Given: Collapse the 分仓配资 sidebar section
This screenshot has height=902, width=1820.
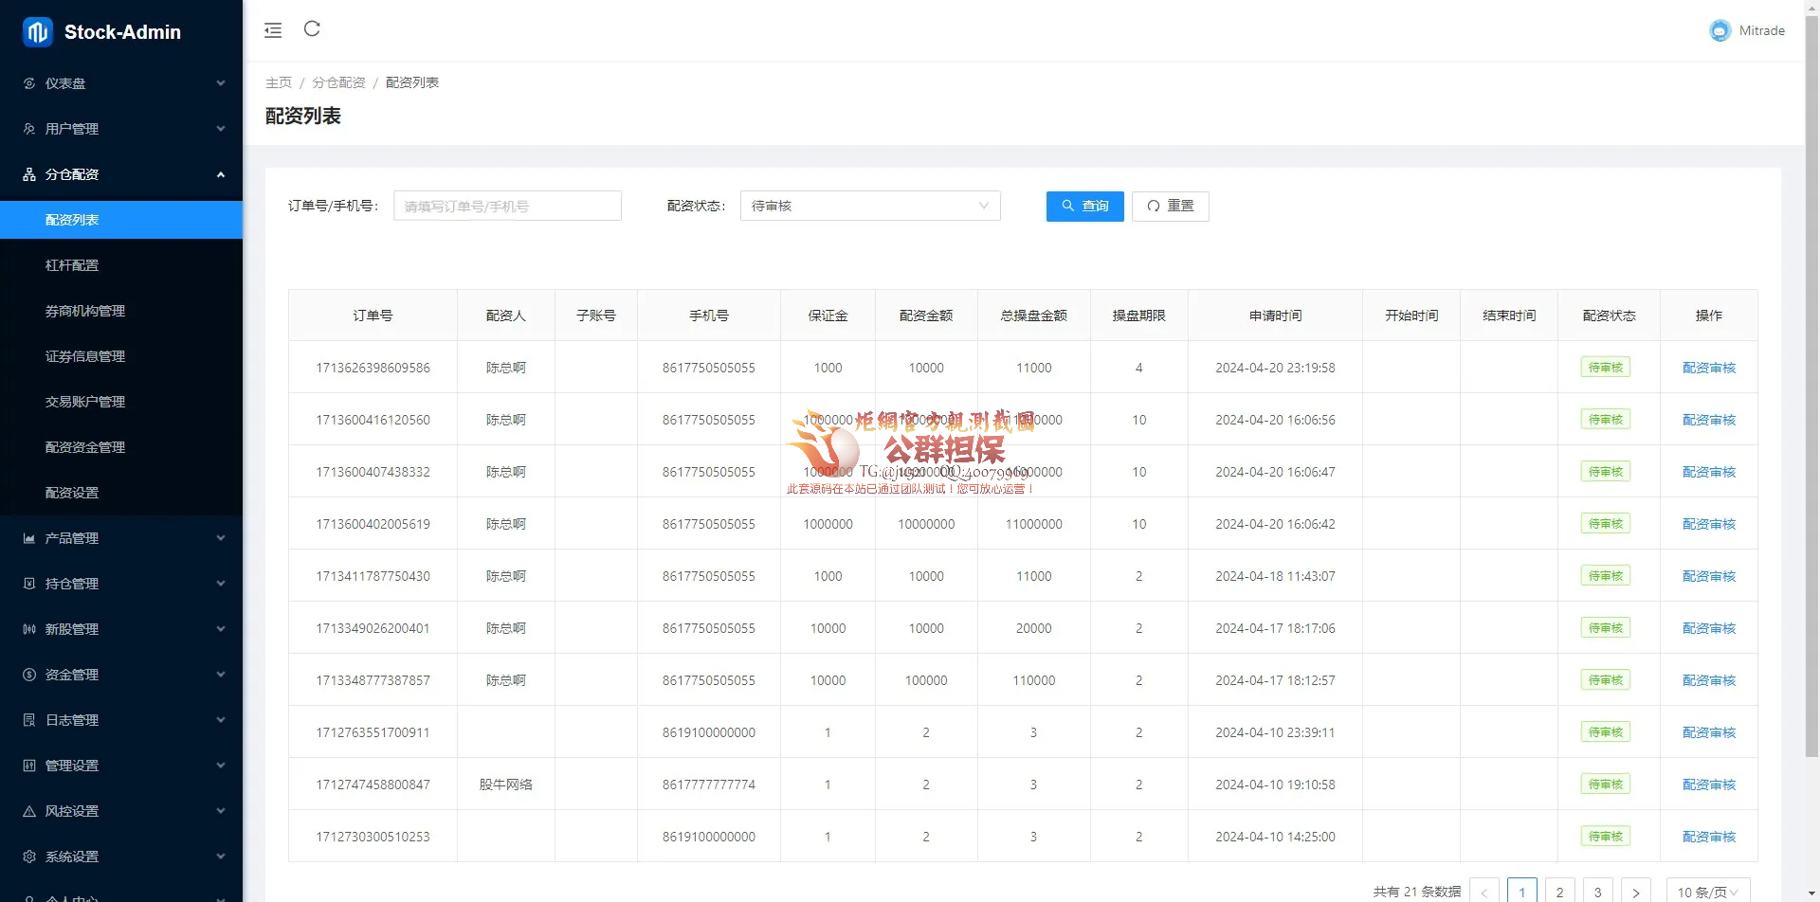Looking at the screenshot, I should tap(121, 174).
